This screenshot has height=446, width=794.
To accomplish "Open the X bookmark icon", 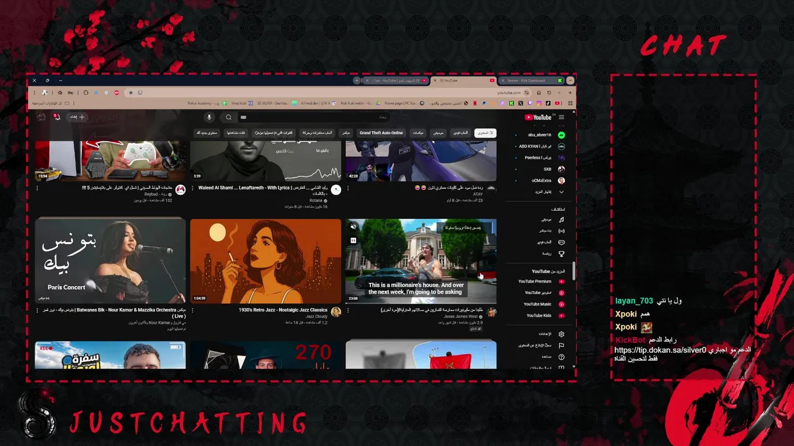I will point(520,103).
